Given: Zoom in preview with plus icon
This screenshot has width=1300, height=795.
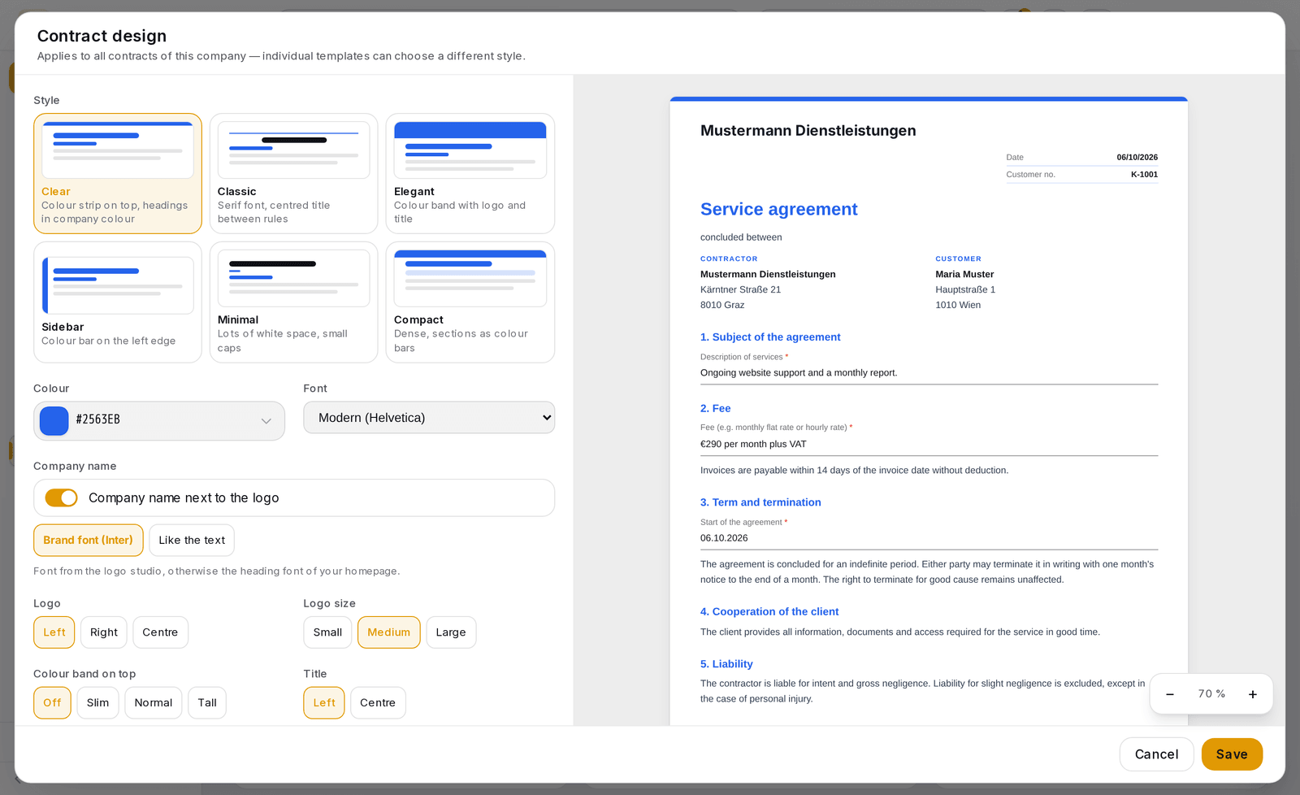Looking at the screenshot, I should [x=1253, y=694].
